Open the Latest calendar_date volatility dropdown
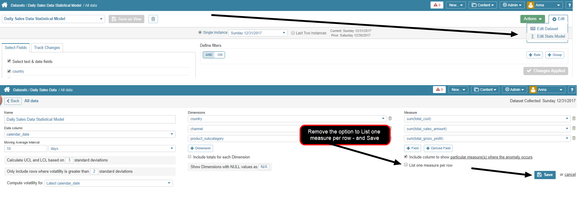Viewport: 584px width, 208px height. coord(108,183)
